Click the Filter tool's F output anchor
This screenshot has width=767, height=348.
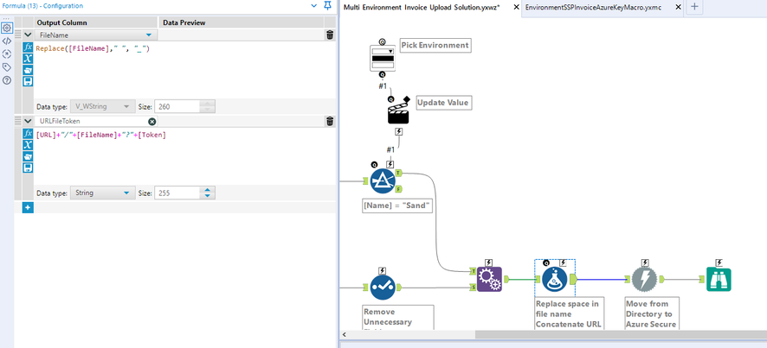pyautogui.click(x=399, y=188)
